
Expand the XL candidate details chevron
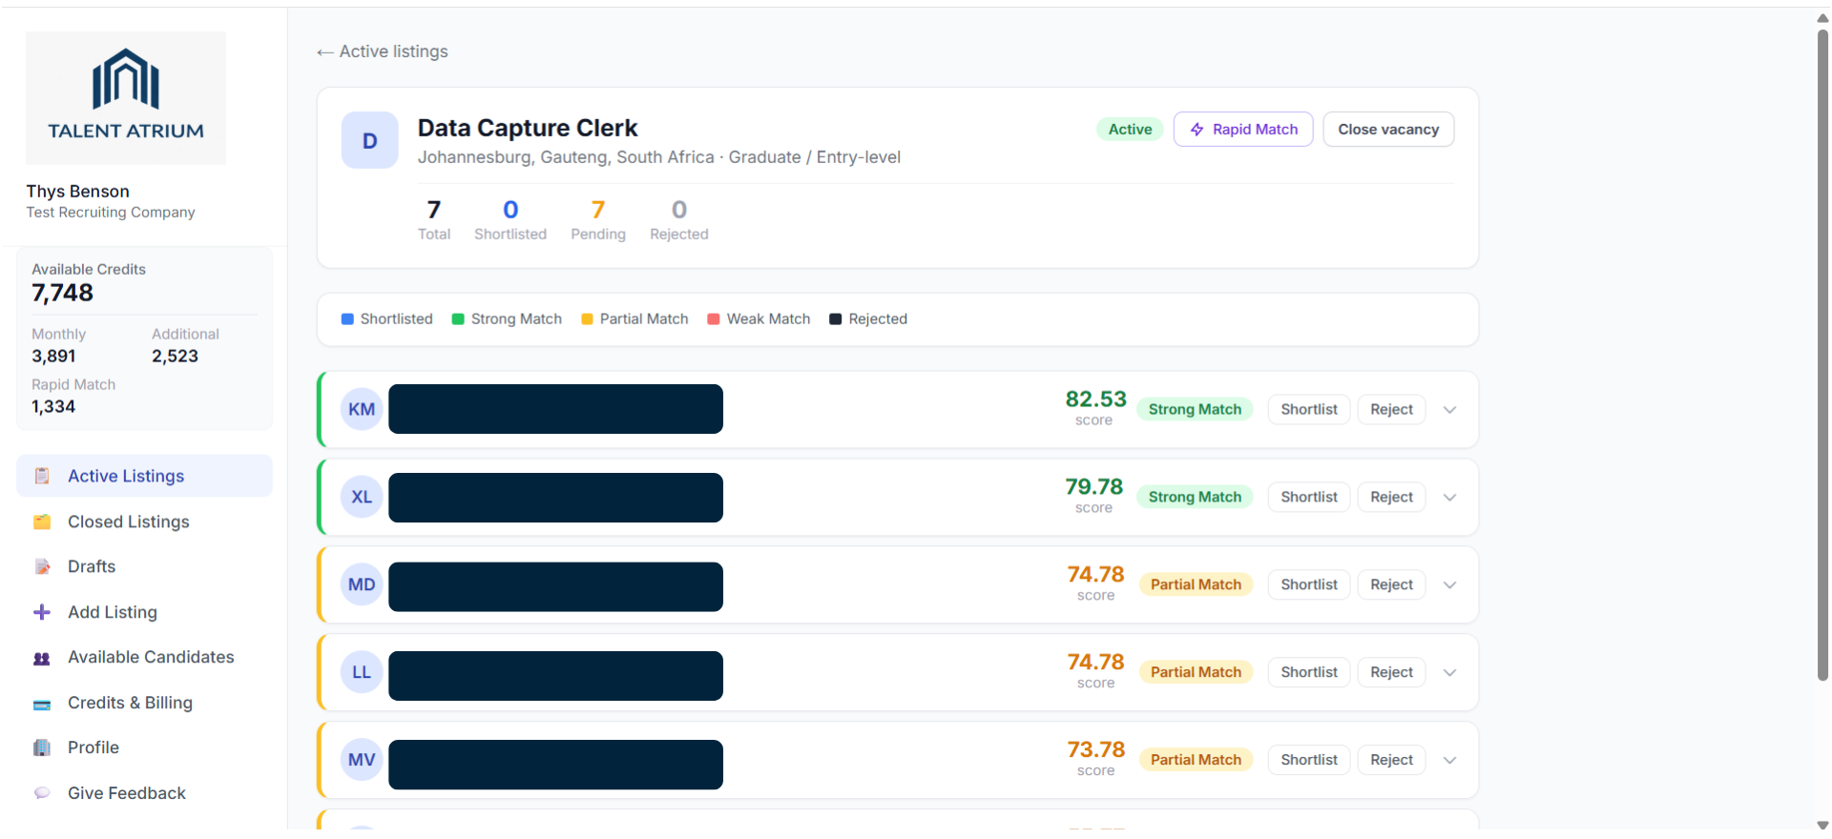[x=1449, y=498]
